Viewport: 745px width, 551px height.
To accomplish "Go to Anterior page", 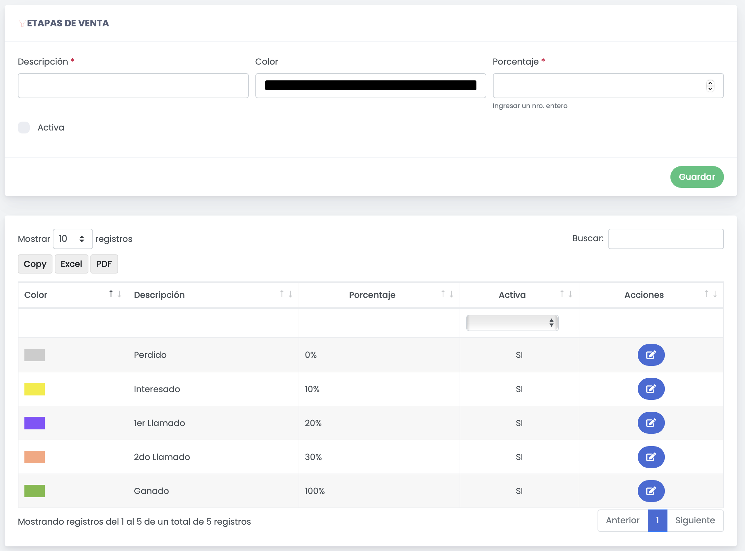I will click(x=623, y=520).
